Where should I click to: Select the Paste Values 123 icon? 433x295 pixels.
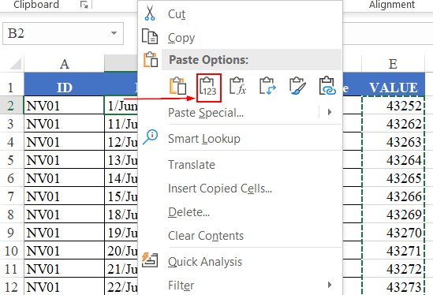(208, 88)
